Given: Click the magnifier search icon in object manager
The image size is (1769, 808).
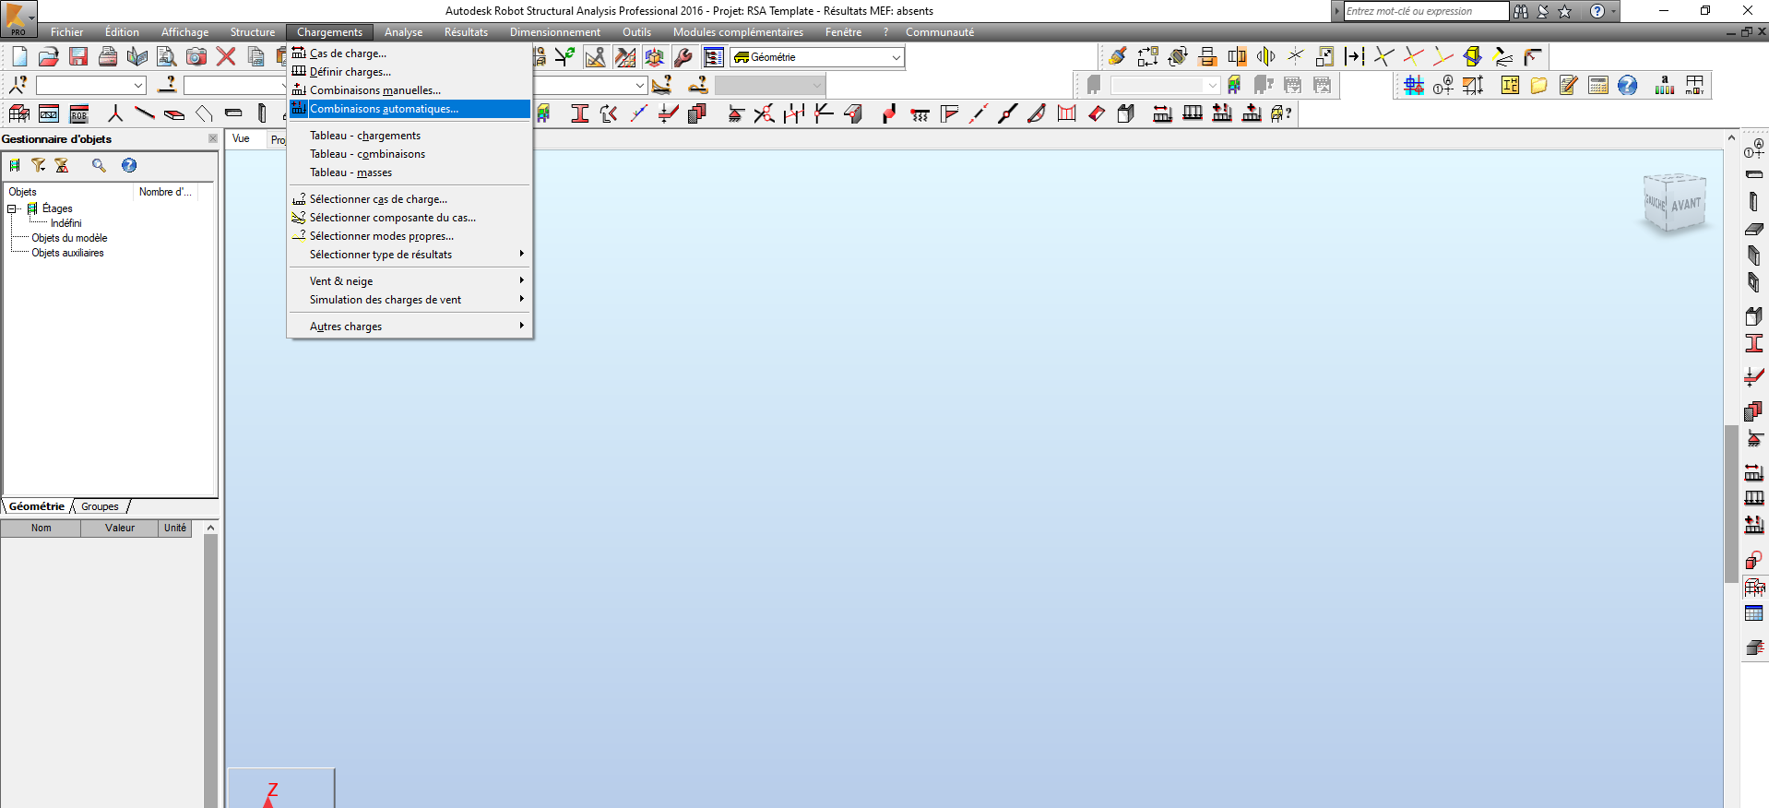Looking at the screenshot, I should 99,165.
